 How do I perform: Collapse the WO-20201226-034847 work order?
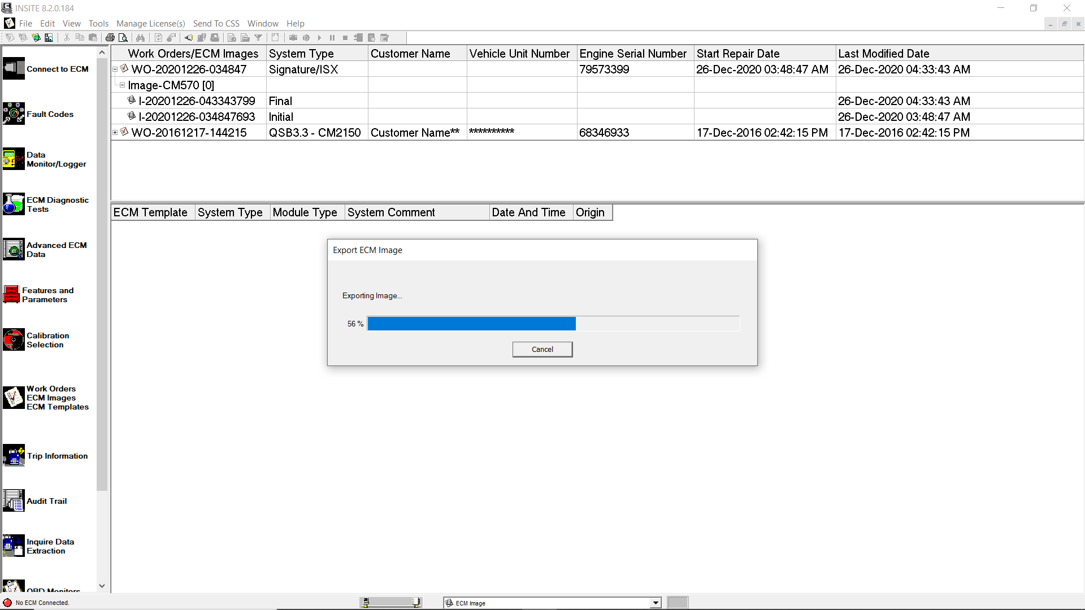click(x=115, y=68)
